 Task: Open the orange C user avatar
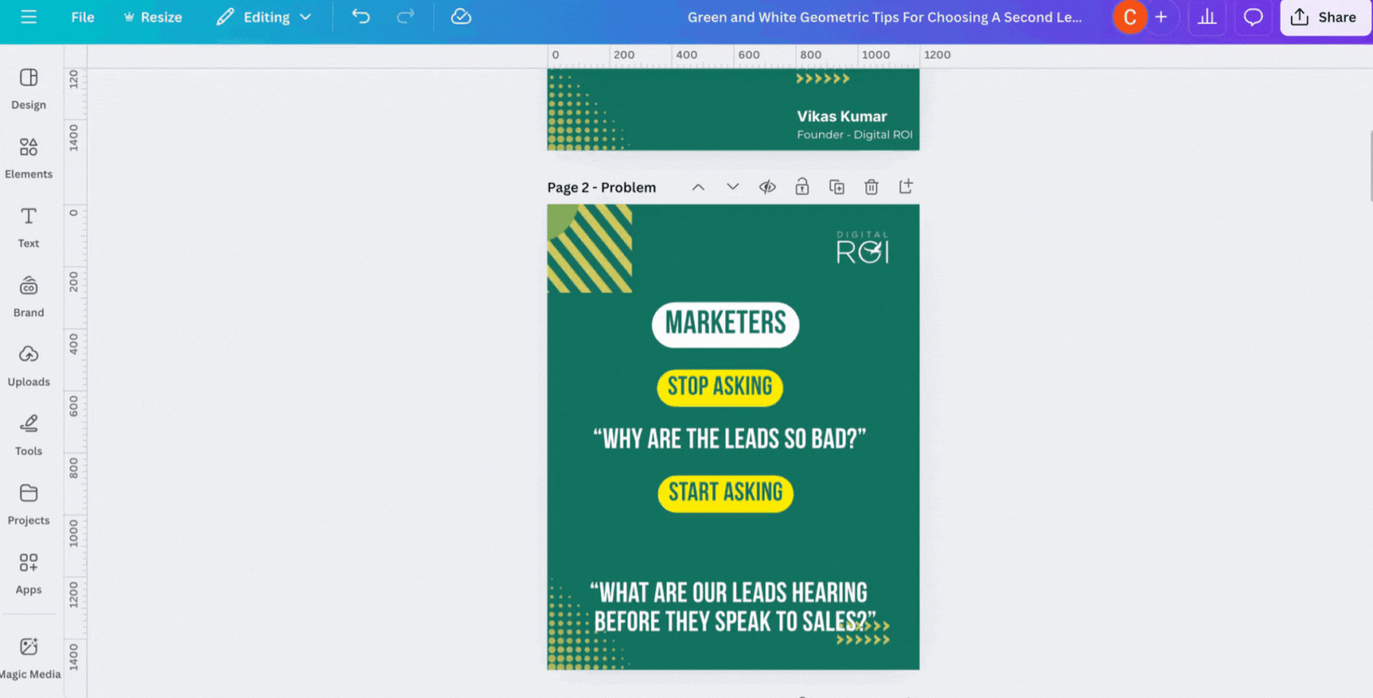(x=1129, y=16)
